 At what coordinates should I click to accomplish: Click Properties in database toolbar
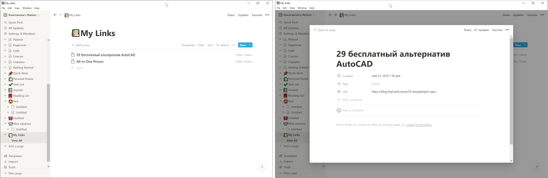tap(188, 45)
